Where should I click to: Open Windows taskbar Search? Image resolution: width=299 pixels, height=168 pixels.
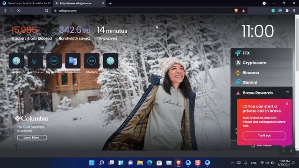pyautogui.click(x=101, y=163)
